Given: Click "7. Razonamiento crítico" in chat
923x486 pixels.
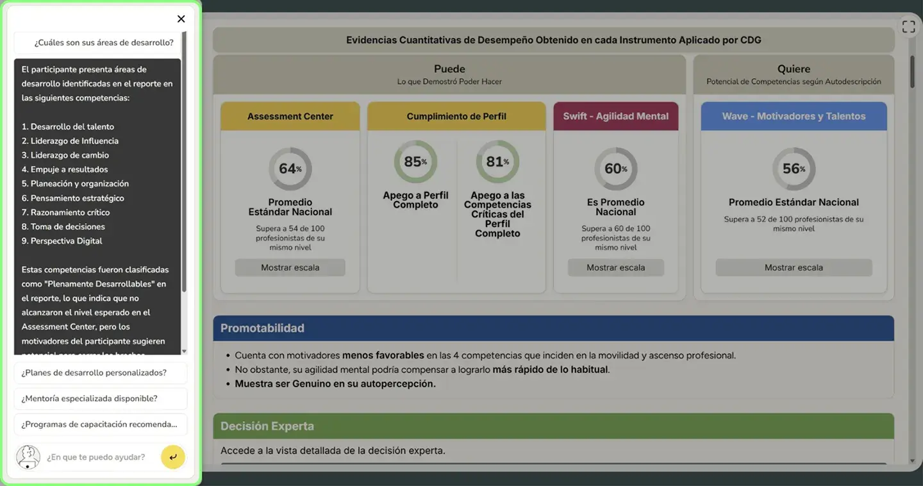Looking at the screenshot, I should click(x=65, y=212).
